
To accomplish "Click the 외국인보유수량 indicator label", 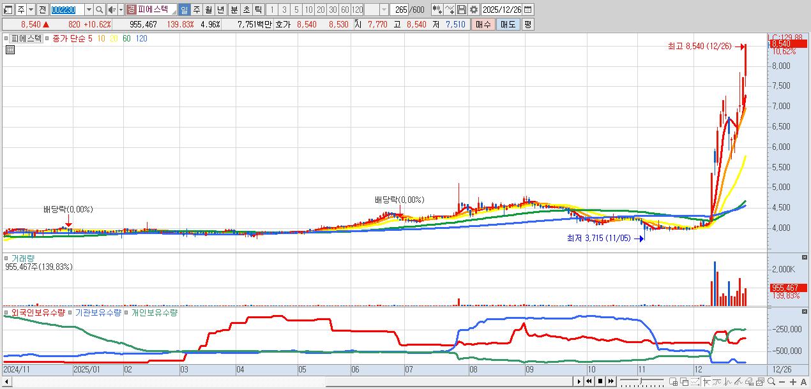I will [x=38, y=312].
